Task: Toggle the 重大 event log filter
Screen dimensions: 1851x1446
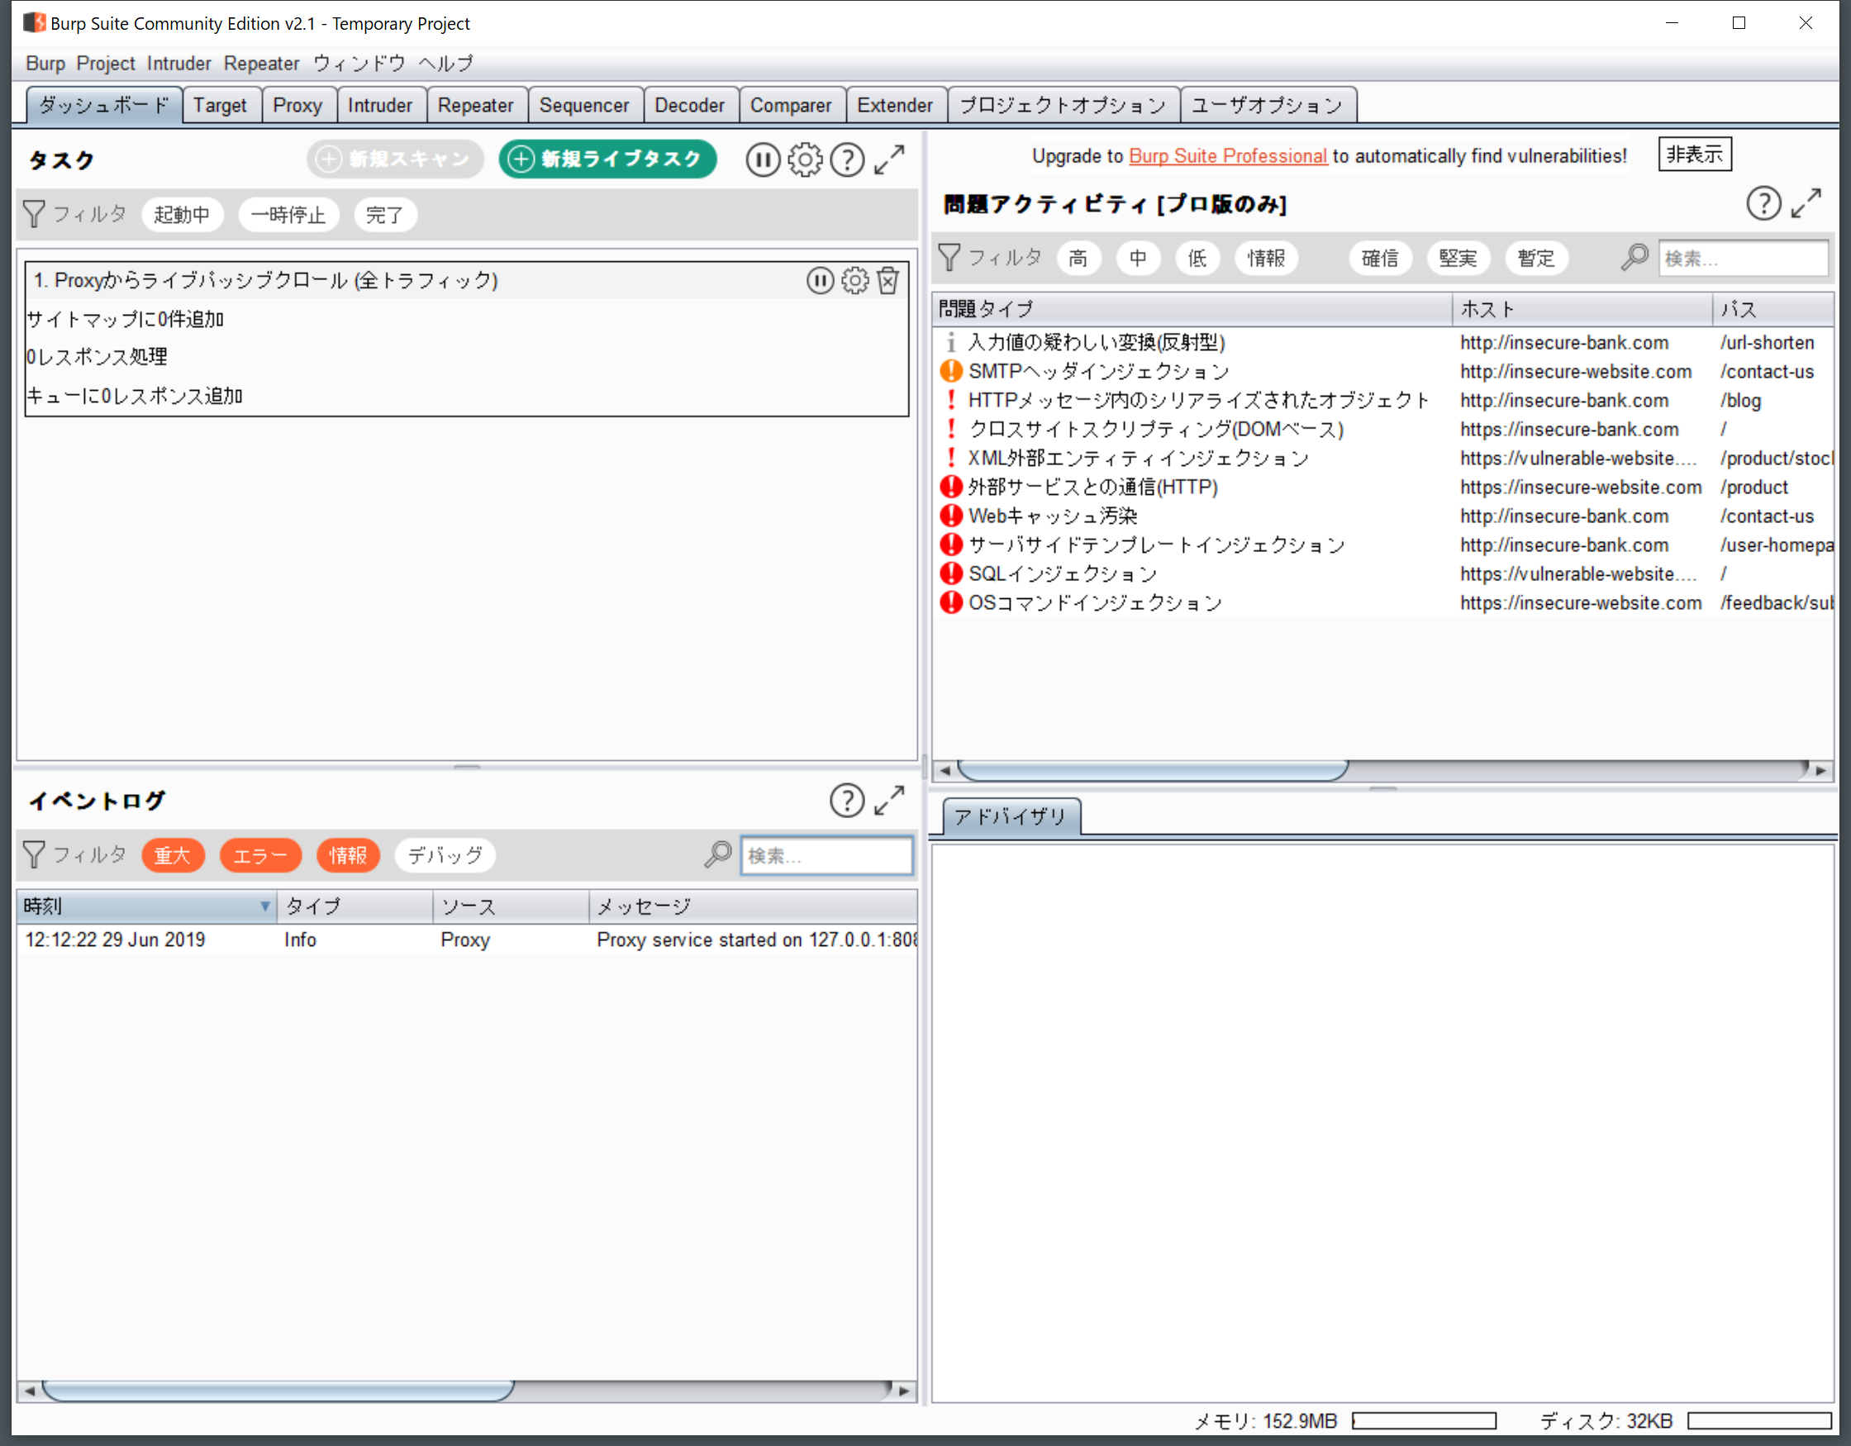Action: [173, 855]
